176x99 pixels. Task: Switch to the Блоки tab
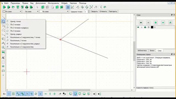[152, 51]
